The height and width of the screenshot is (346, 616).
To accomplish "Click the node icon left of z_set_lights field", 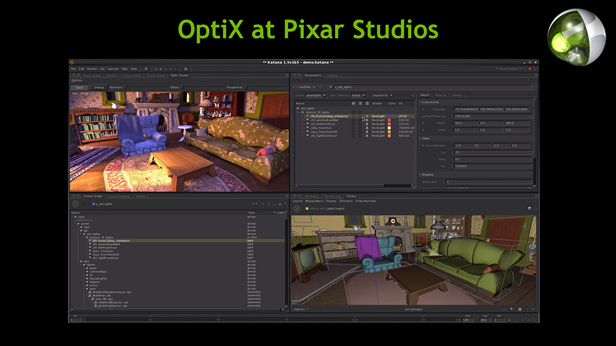I will [329, 87].
